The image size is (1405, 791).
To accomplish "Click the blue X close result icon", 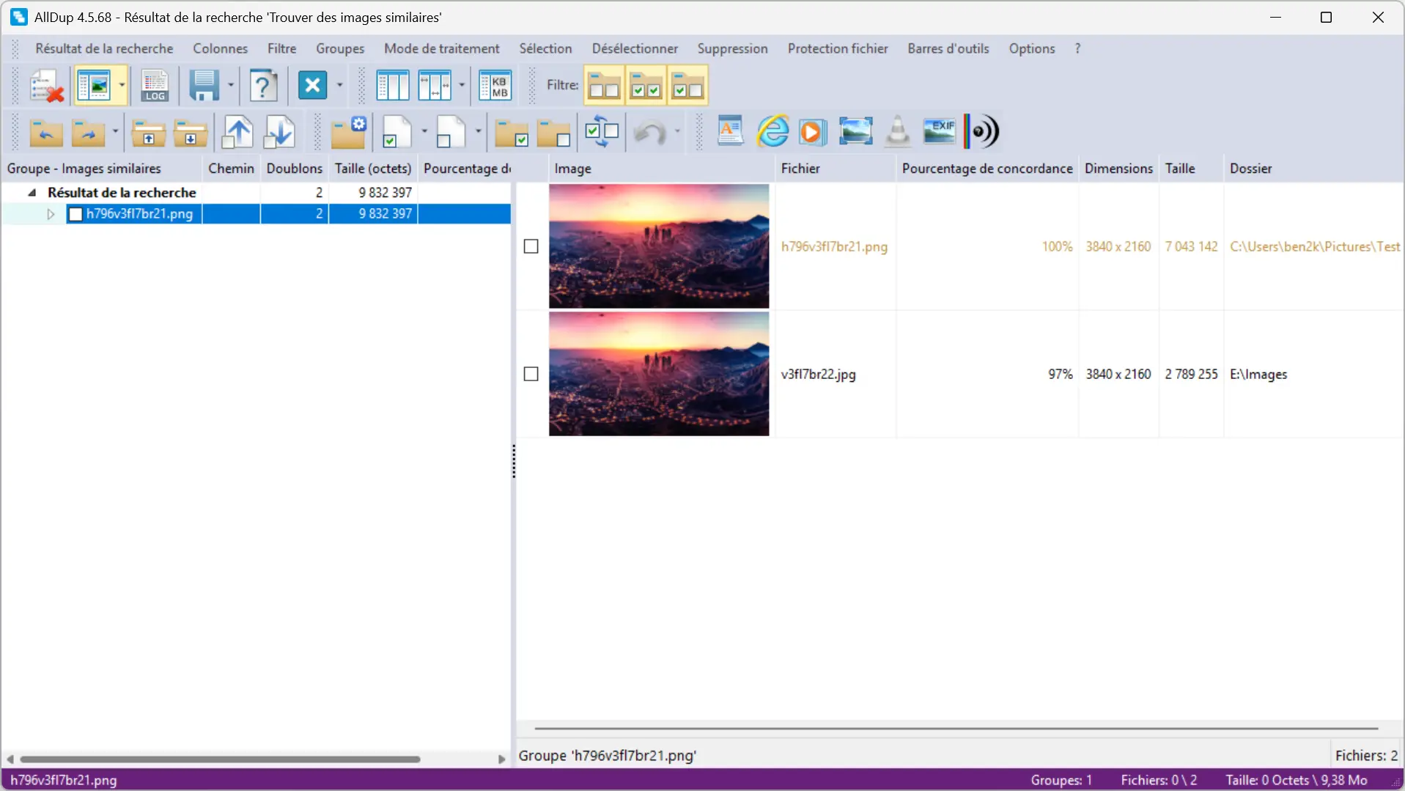I will [x=312, y=86].
